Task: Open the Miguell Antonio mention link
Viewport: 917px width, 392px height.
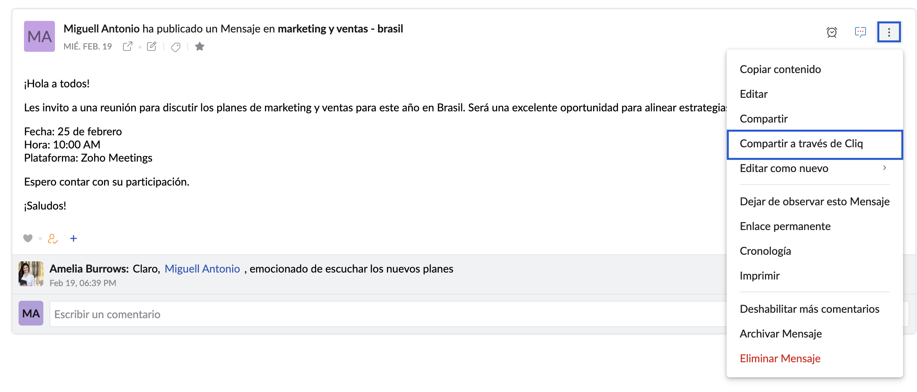Action: [202, 269]
